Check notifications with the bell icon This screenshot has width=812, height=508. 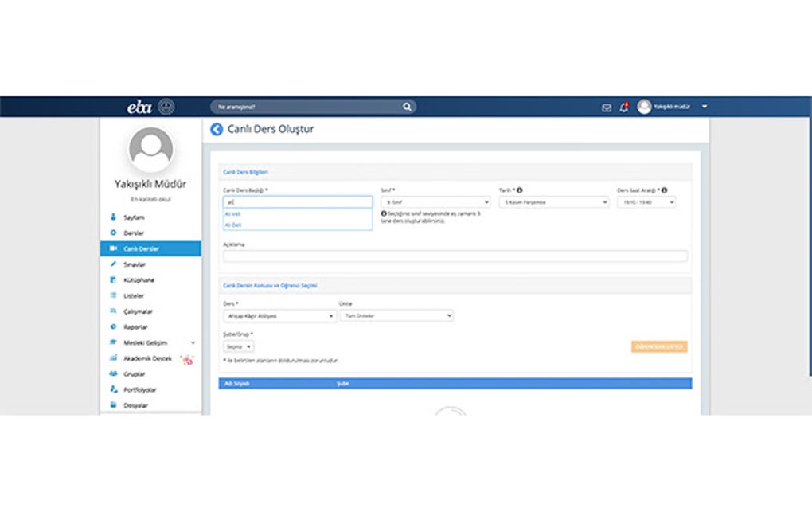[x=623, y=106]
